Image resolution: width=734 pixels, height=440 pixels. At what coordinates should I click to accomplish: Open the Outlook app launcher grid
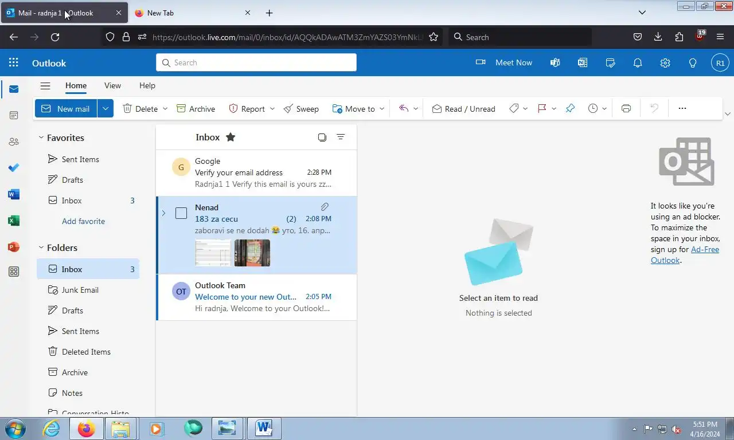[14, 62]
